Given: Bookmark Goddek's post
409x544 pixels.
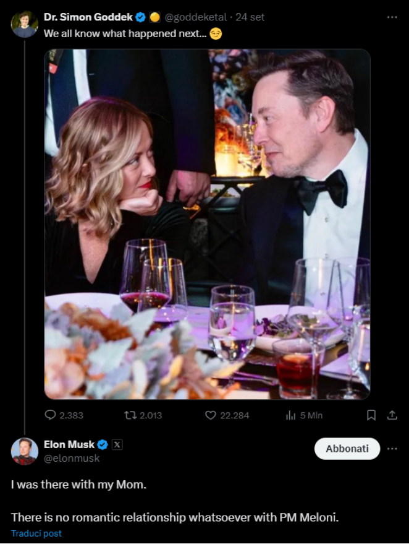Looking at the screenshot, I should pos(371,415).
